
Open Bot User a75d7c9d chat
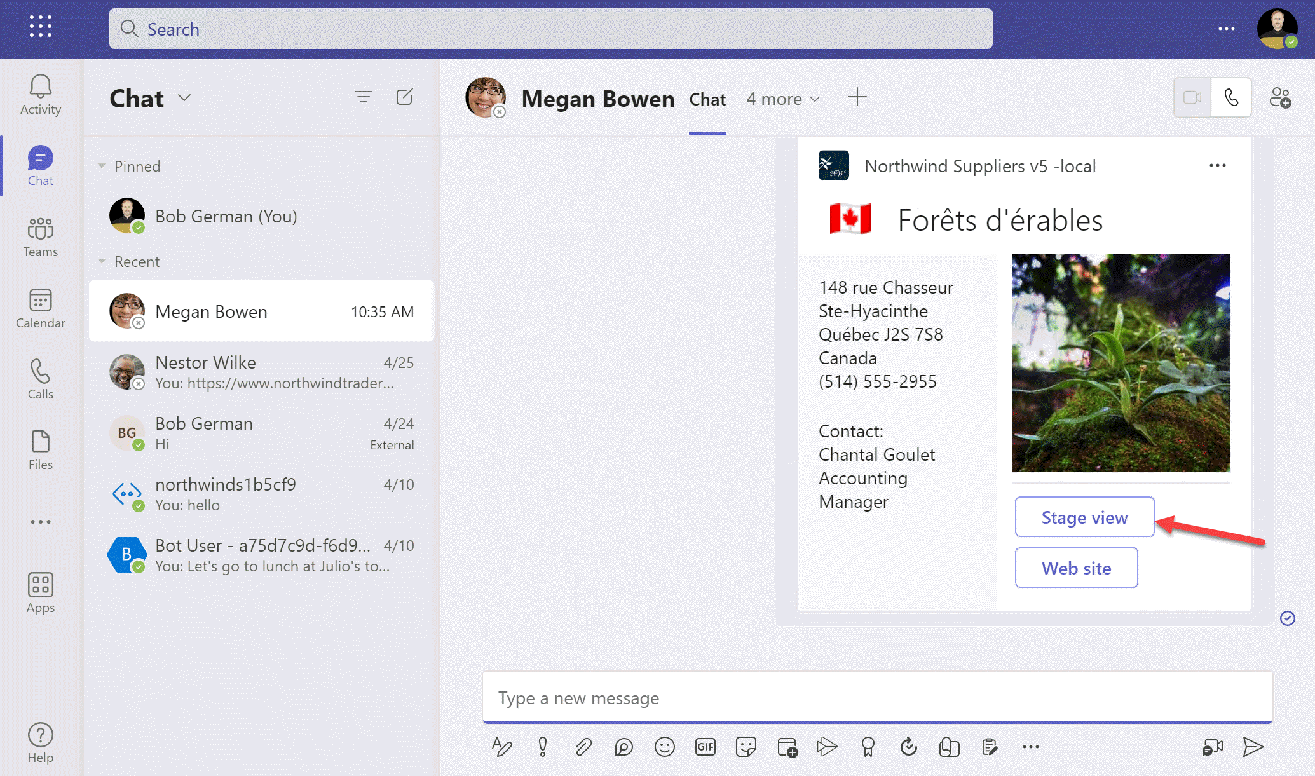(261, 555)
